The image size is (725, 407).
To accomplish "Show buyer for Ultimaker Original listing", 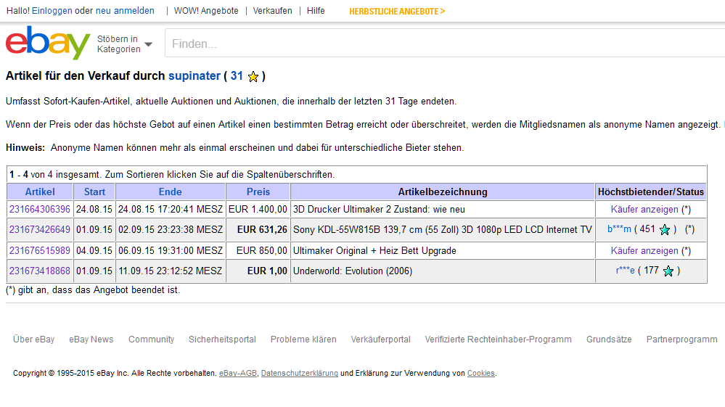I will [x=644, y=250].
